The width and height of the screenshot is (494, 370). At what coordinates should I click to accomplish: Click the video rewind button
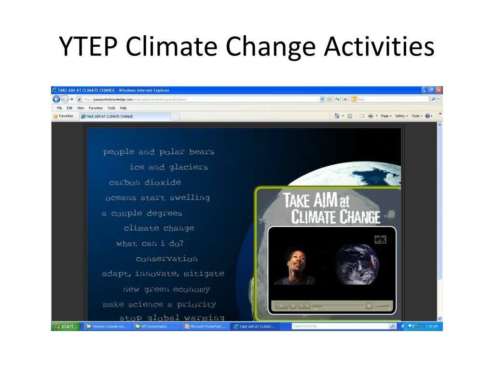301,305
